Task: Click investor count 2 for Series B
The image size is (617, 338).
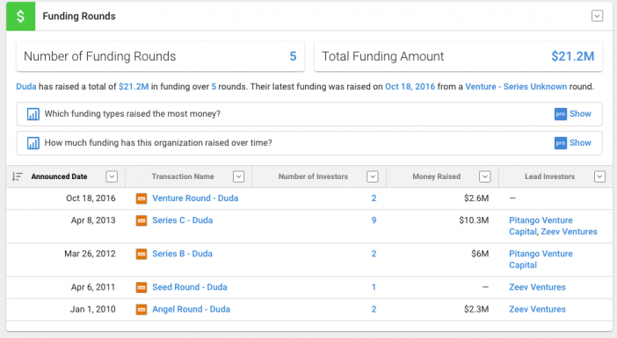Action: tap(374, 254)
